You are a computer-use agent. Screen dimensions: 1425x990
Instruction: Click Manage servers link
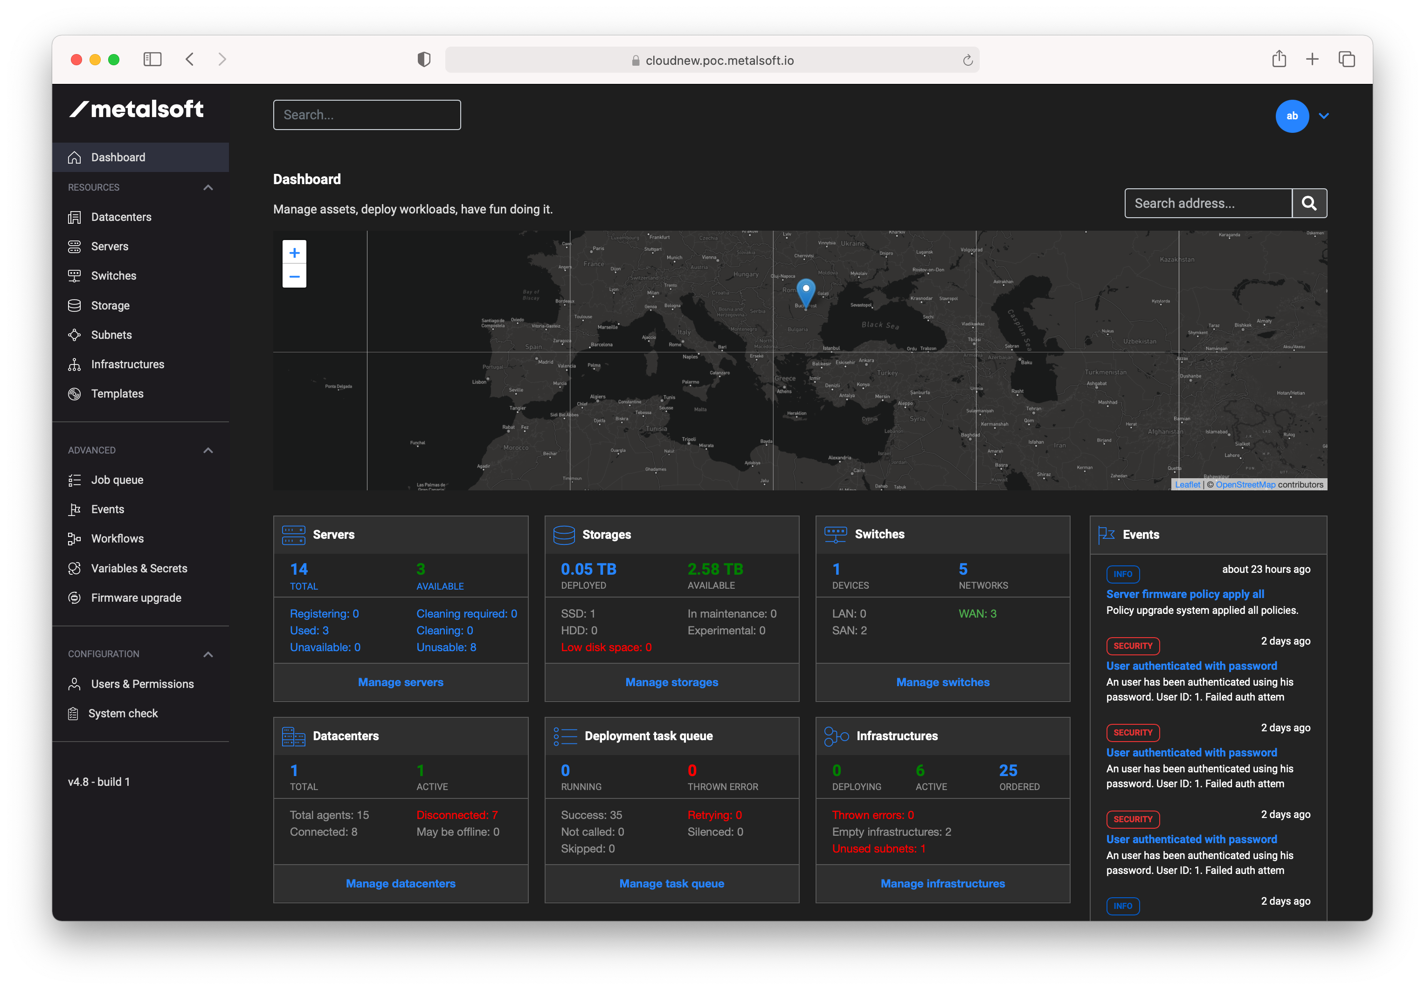click(400, 682)
